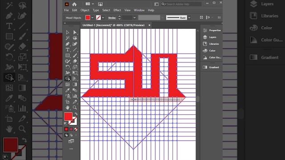Change screen mode at toolbar bottom
This screenshot has width=285, height=160.
click(x=71, y=141)
